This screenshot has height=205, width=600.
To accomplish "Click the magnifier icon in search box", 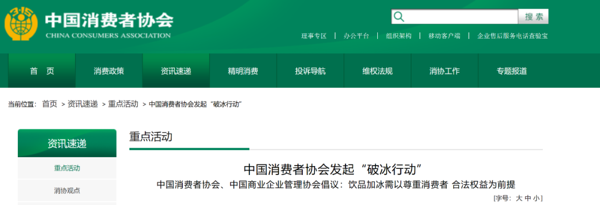I will click(399, 17).
